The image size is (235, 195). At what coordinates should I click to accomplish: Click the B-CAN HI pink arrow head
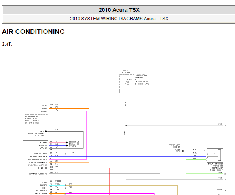pyautogui.click(x=67, y=143)
